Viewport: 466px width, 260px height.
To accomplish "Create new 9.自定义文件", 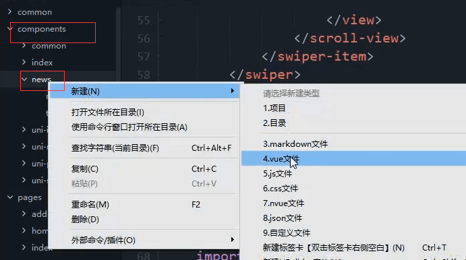I will pyautogui.click(x=287, y=233).
